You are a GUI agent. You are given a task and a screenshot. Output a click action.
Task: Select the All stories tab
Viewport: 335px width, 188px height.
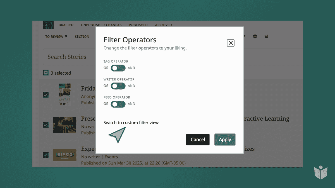48,25
